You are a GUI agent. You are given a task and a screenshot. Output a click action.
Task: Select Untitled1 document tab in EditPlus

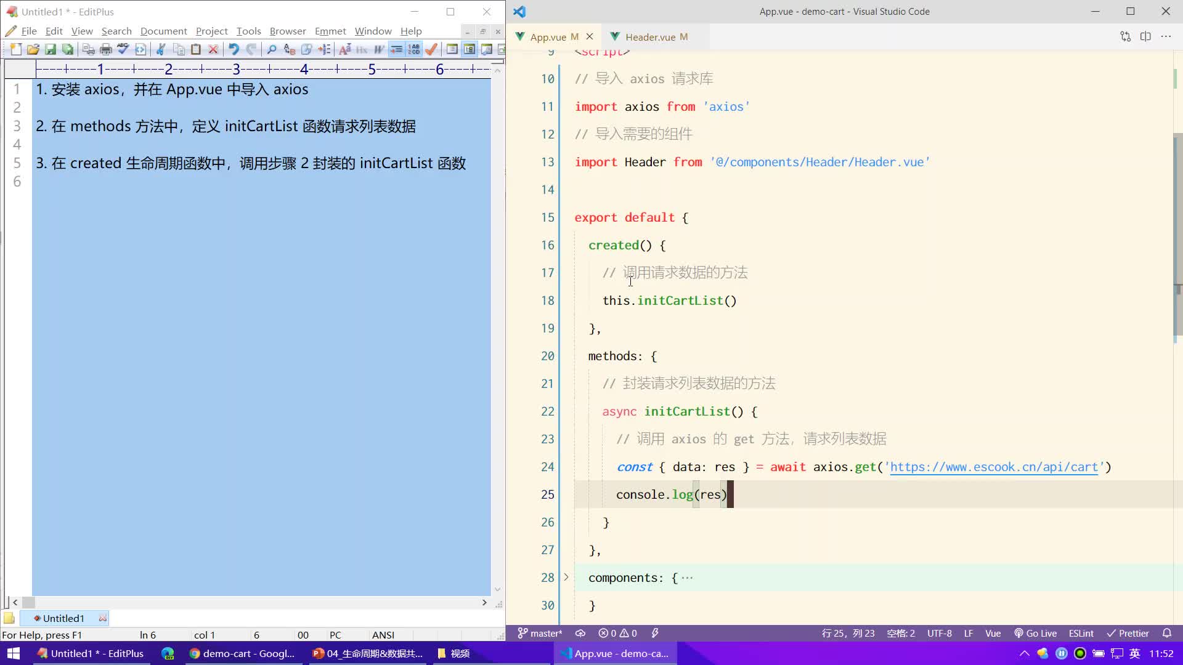click(x=63, y=618)
